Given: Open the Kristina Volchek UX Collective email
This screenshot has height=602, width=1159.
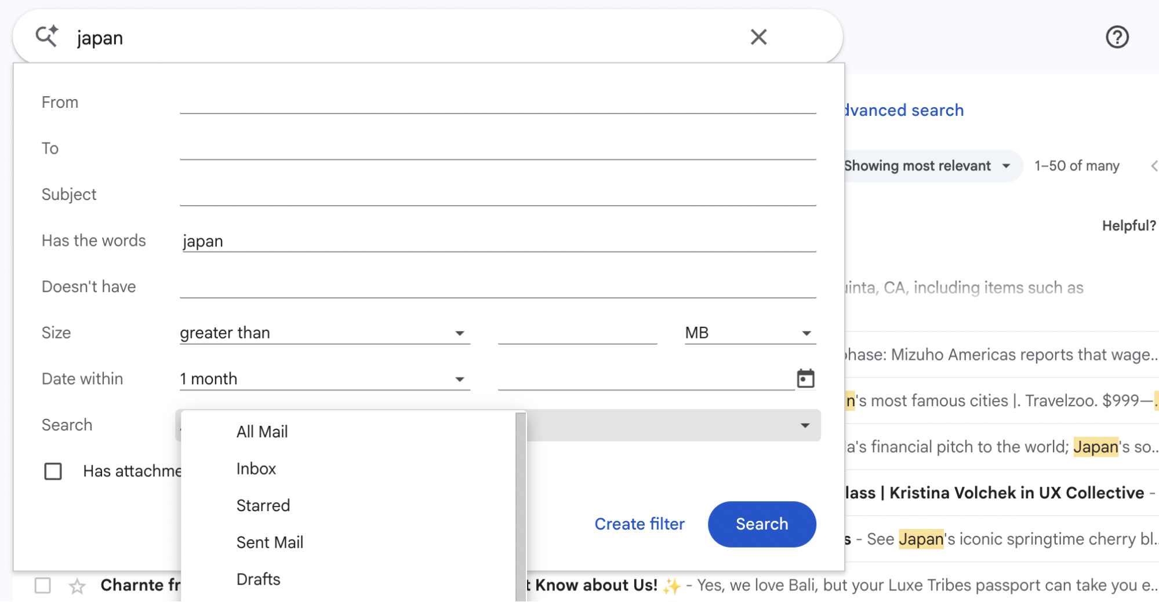Looking at the screenshot, I should coord(1001,493).
